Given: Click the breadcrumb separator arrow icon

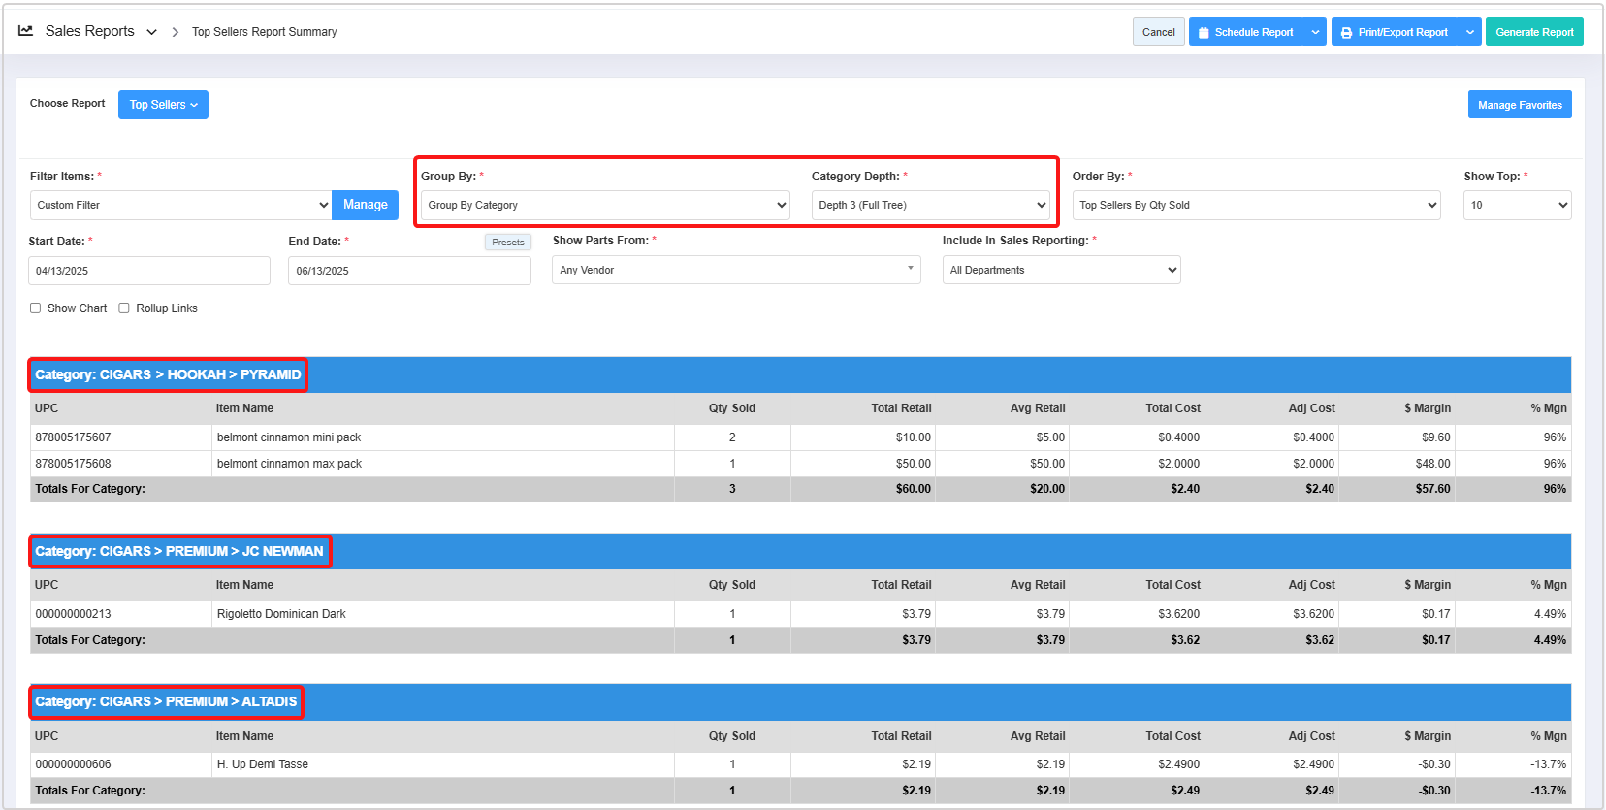Looking at the screenshot, I should (x=176, y=32).
